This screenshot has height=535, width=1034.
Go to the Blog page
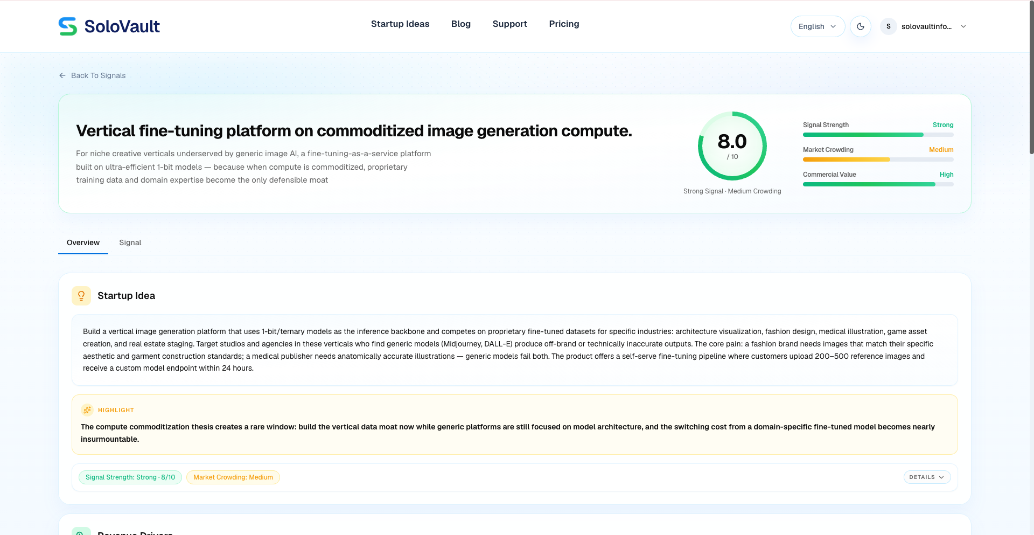(x=461, y=24)
